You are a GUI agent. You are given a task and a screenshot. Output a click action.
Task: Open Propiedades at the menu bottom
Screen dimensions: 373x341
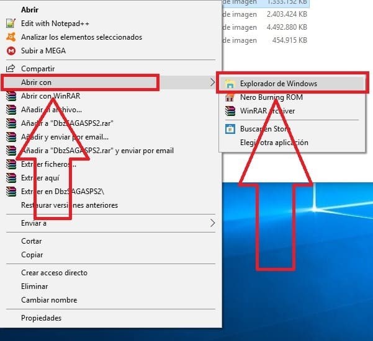(x=41, y=318)
